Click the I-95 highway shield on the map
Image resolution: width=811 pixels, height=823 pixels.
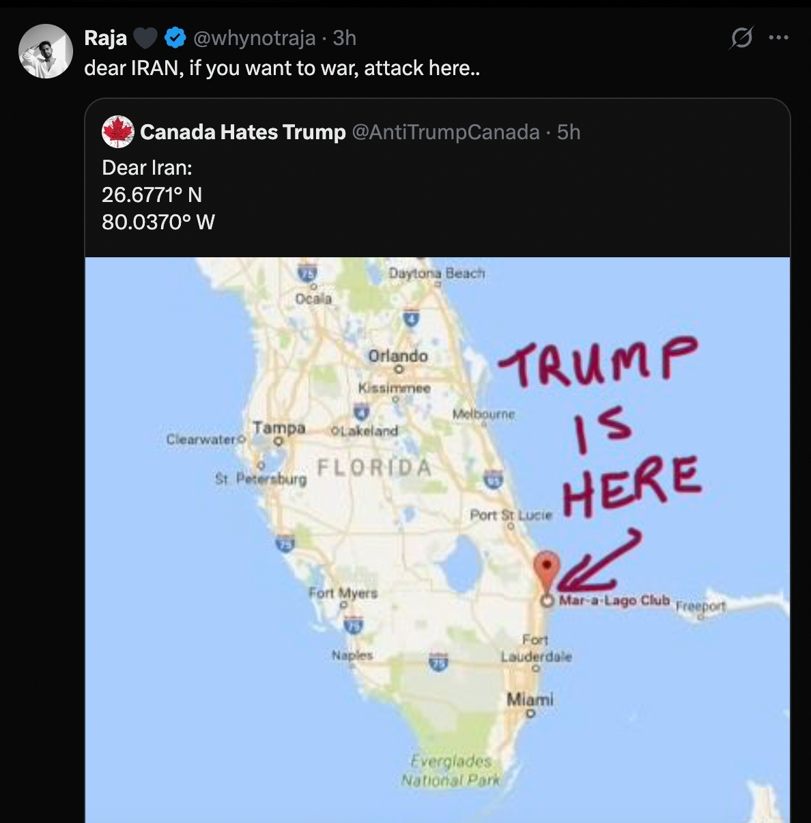[x=493, y=479]
